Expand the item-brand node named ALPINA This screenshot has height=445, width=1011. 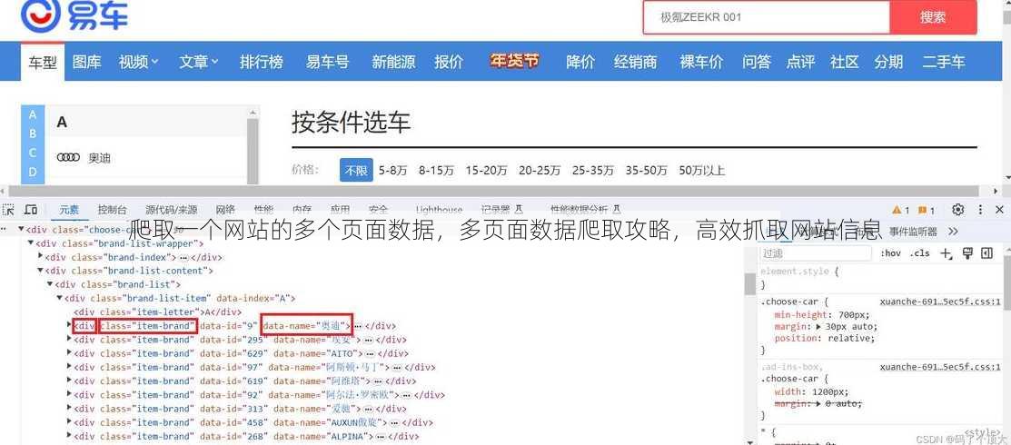pos(70,436)
